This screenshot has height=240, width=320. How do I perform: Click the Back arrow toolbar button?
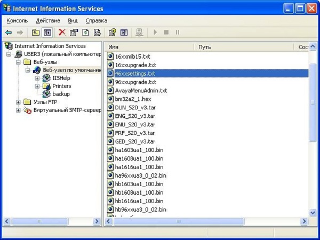[x=9, y=33]
